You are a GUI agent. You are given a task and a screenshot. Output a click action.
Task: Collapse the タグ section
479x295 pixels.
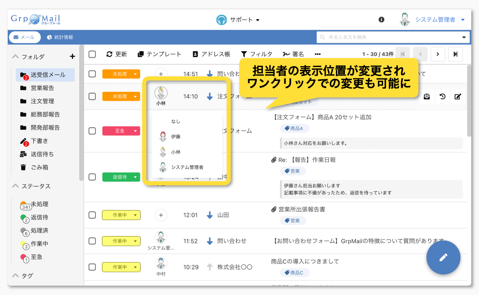tap(15, 275)
